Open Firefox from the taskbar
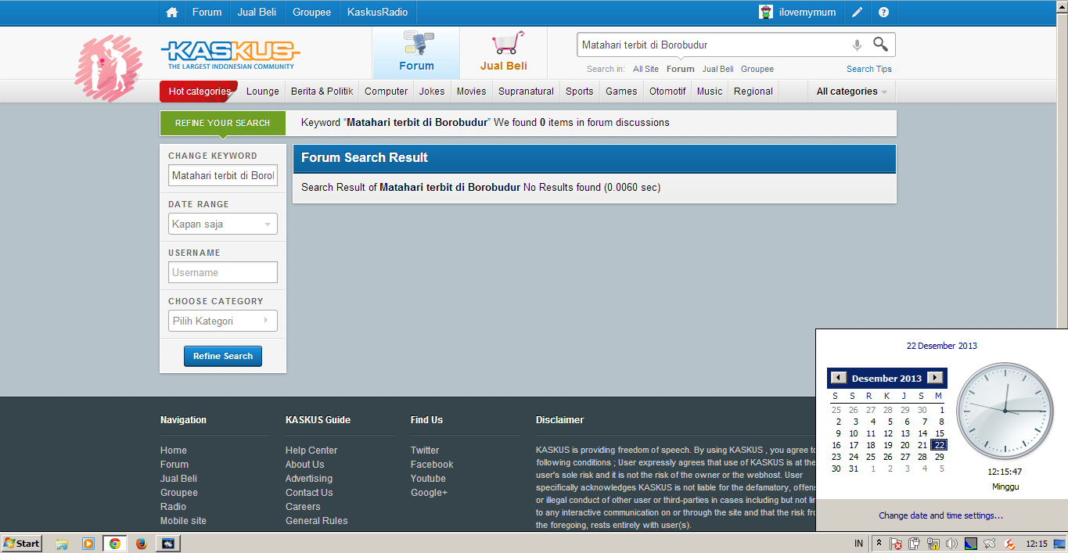Image resolution: width=1068 pixels, height=553 pixels. [x=142, y=544]
